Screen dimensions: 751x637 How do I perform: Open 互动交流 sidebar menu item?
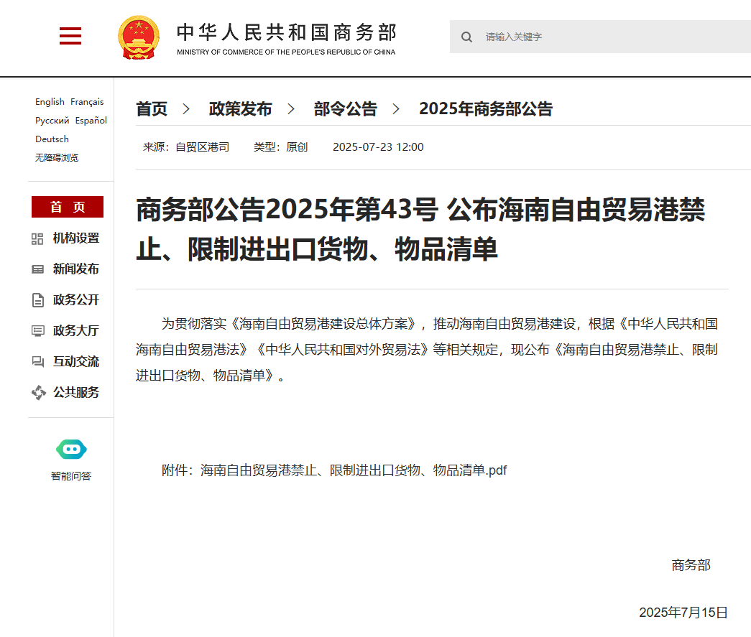pos(75,362)
